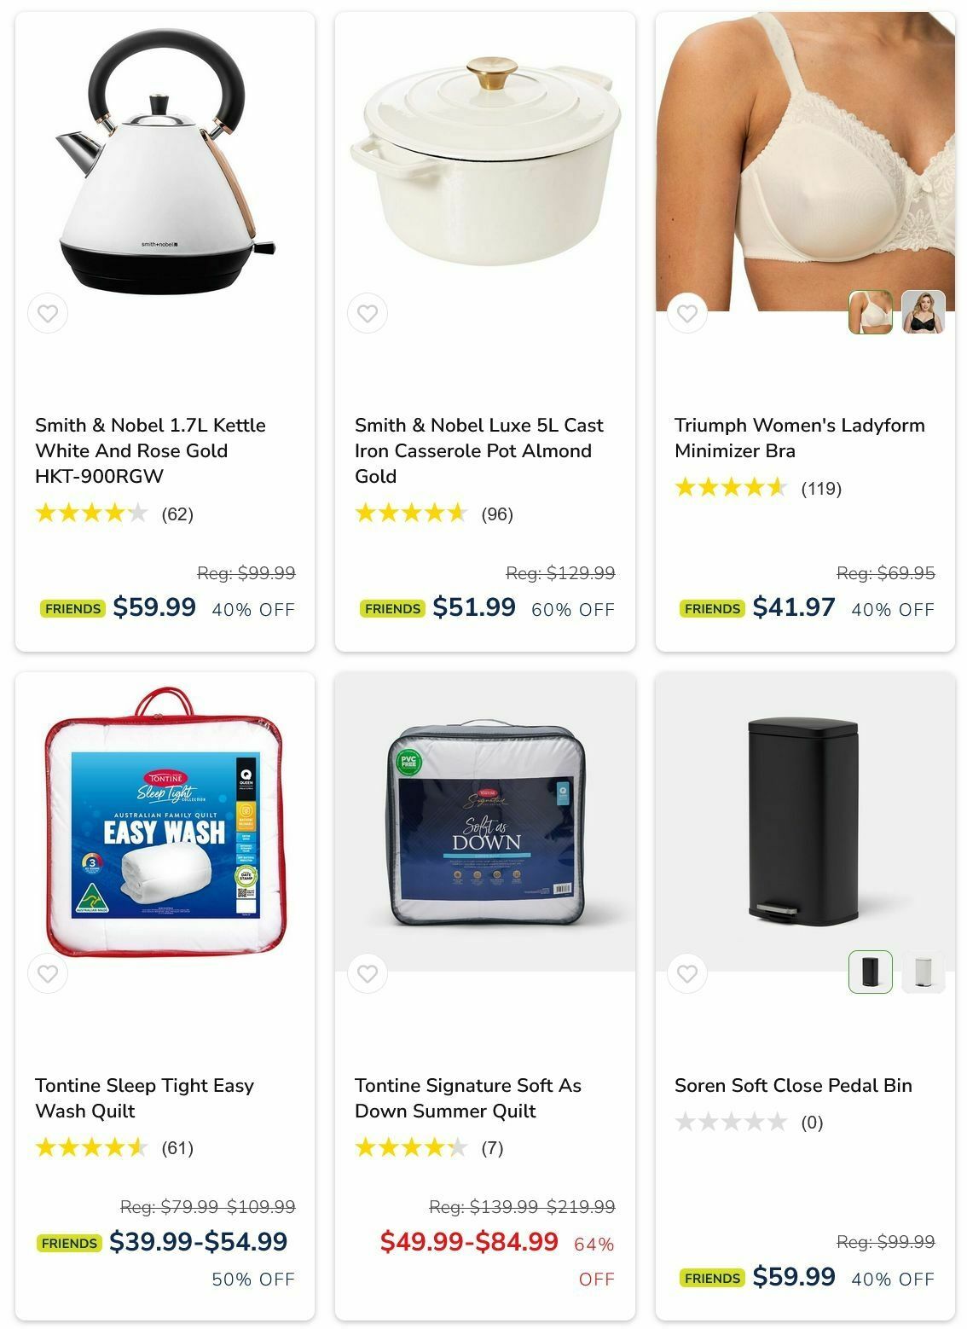Favorite the cast iron casserole pot
The image size is (967, 1329).
[x=368, y=313]
